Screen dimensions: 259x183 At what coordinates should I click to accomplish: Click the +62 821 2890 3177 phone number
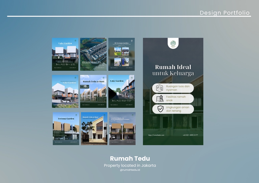[190, 135]
